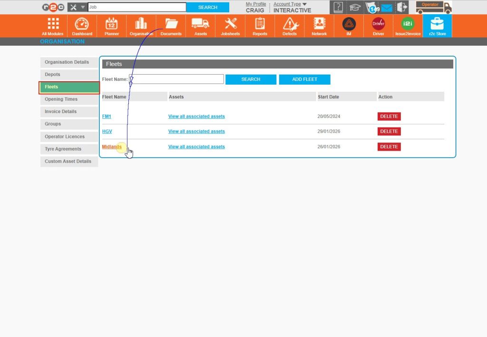Delete the Midlands fleet
This screenshot has width=487, height=337.
[x=389, y=147]
